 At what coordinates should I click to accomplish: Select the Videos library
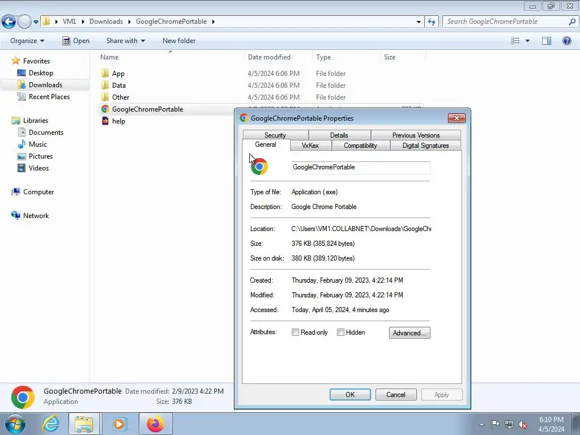39,168
